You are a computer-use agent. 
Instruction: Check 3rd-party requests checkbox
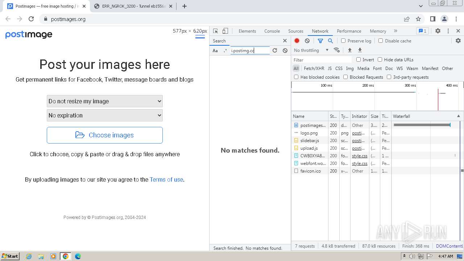(389, 77)
